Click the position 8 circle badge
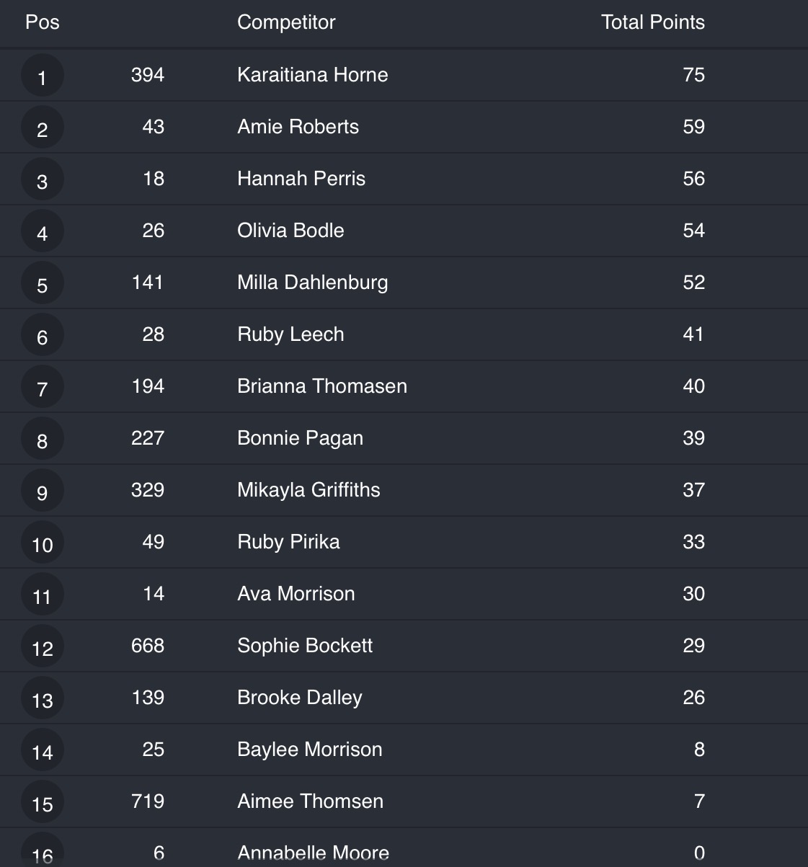808x867 pixels. (43, 439)
